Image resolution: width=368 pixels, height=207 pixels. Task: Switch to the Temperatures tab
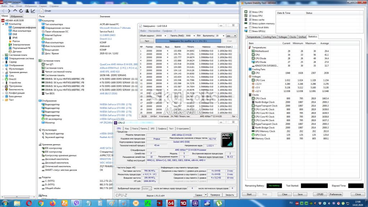[x=253, y=37]
